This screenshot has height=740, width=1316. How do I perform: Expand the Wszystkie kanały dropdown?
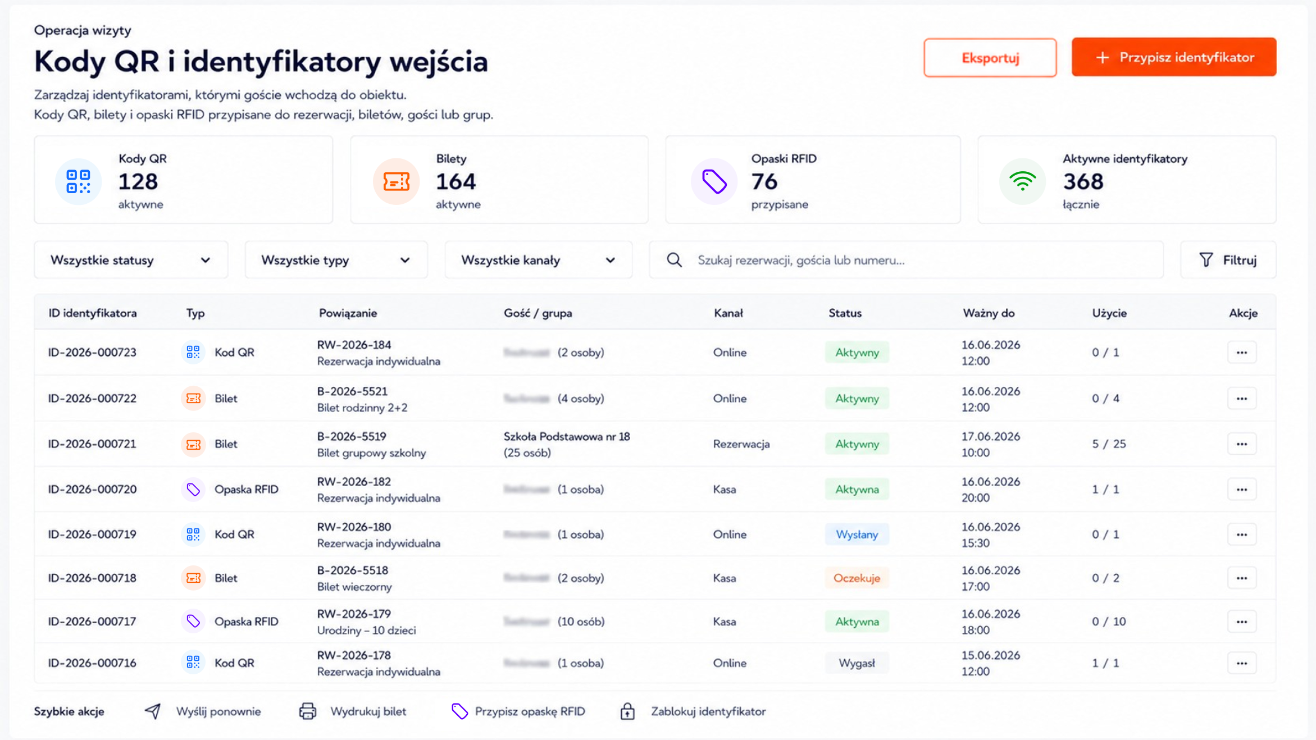(538, 260)
